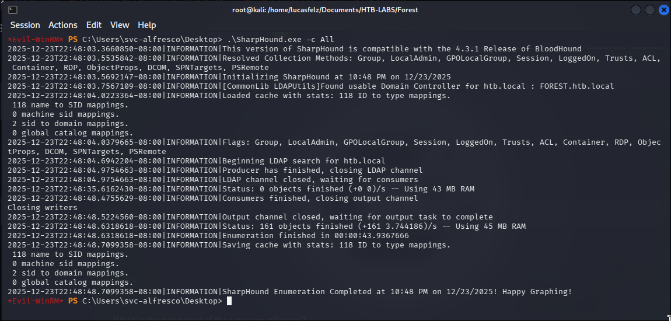The height and width of the screenshot is (321, 671).
Task: Click the Closing writers output line
Action: click(43, 208)
